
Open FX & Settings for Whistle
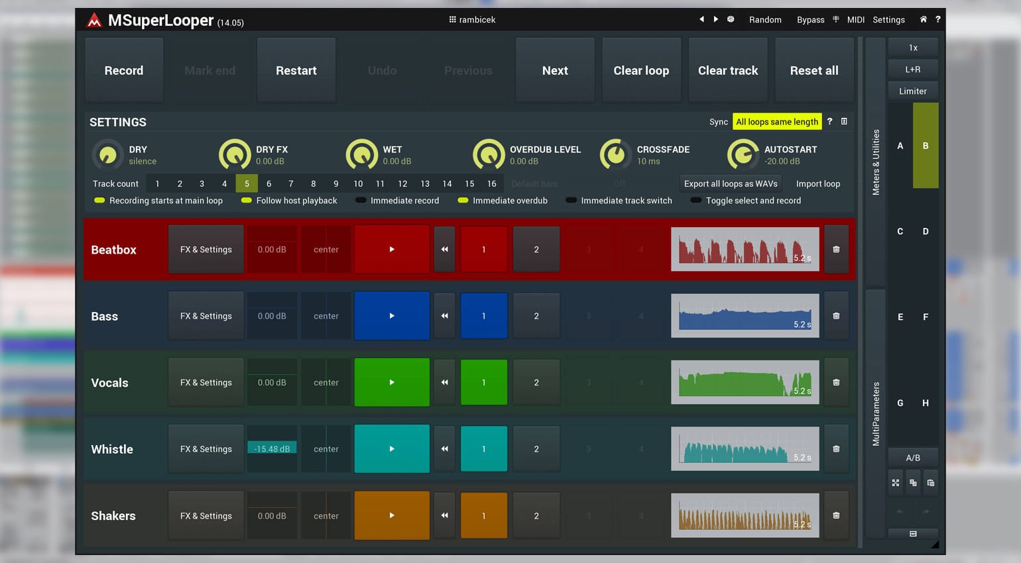[x=206, y=449]
